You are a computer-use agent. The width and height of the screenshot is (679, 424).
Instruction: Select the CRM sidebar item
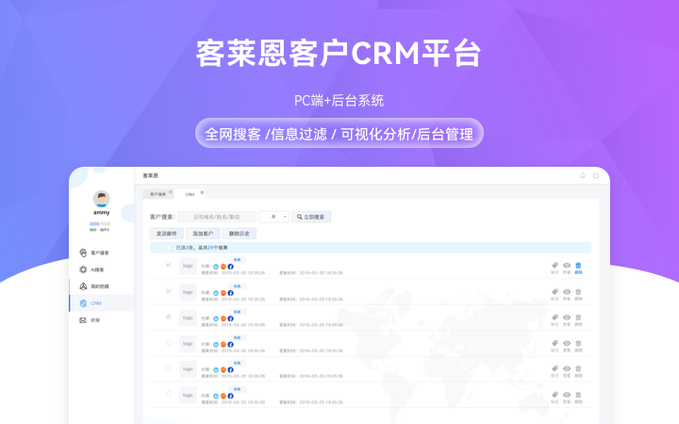click(x=101, y=303)
